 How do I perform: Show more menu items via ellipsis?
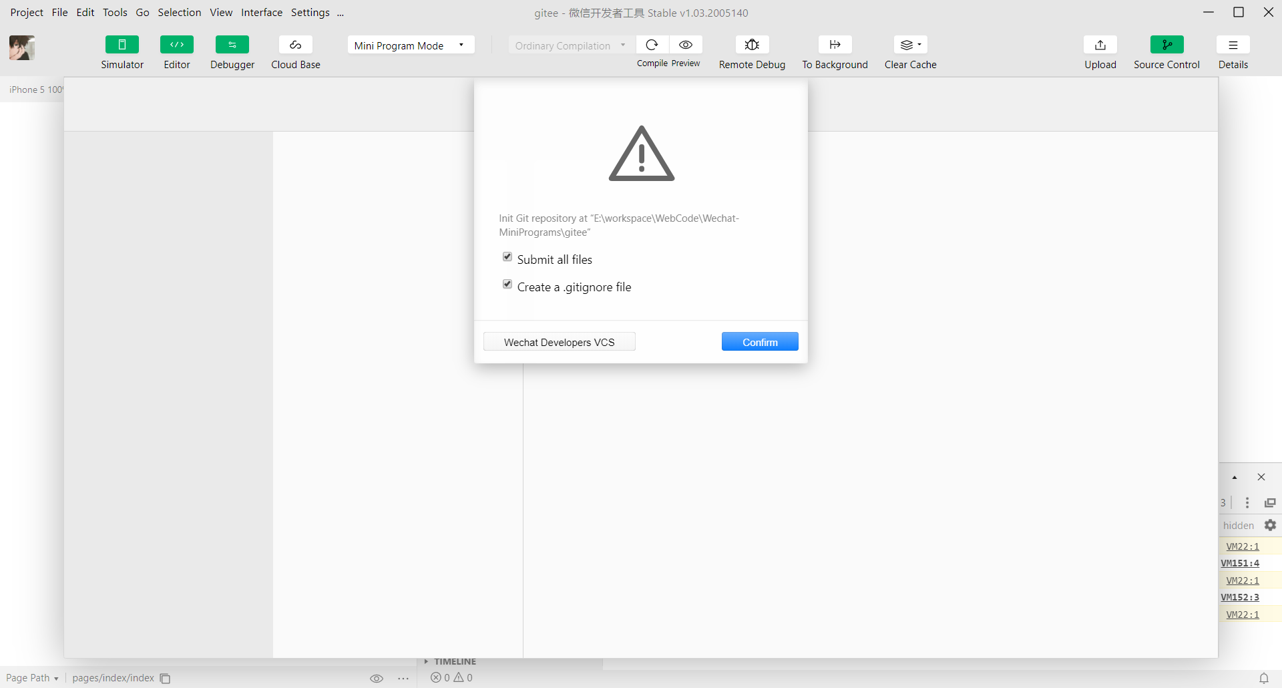point(341,13)
